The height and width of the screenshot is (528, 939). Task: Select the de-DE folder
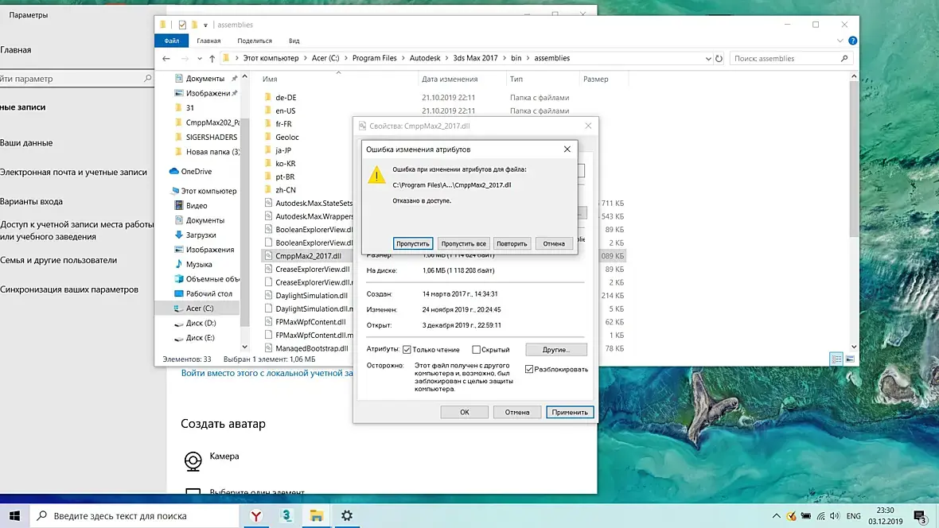(x=286, y=98)
